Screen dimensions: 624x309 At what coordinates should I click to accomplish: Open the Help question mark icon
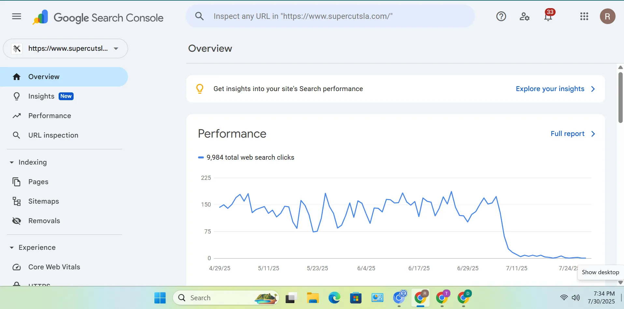coord(501,16)
